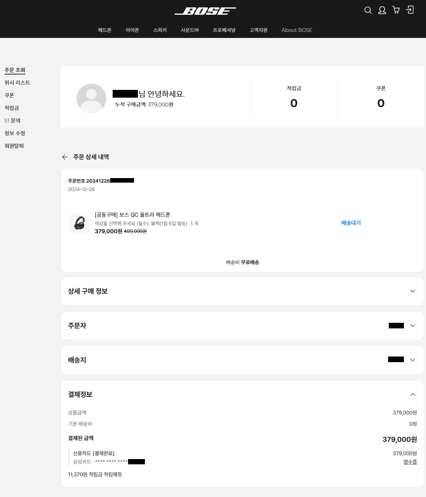Open 적립금 in the sidebar
Image resolution: width=426 pixels, height=497 pixels.
(12, 108)
